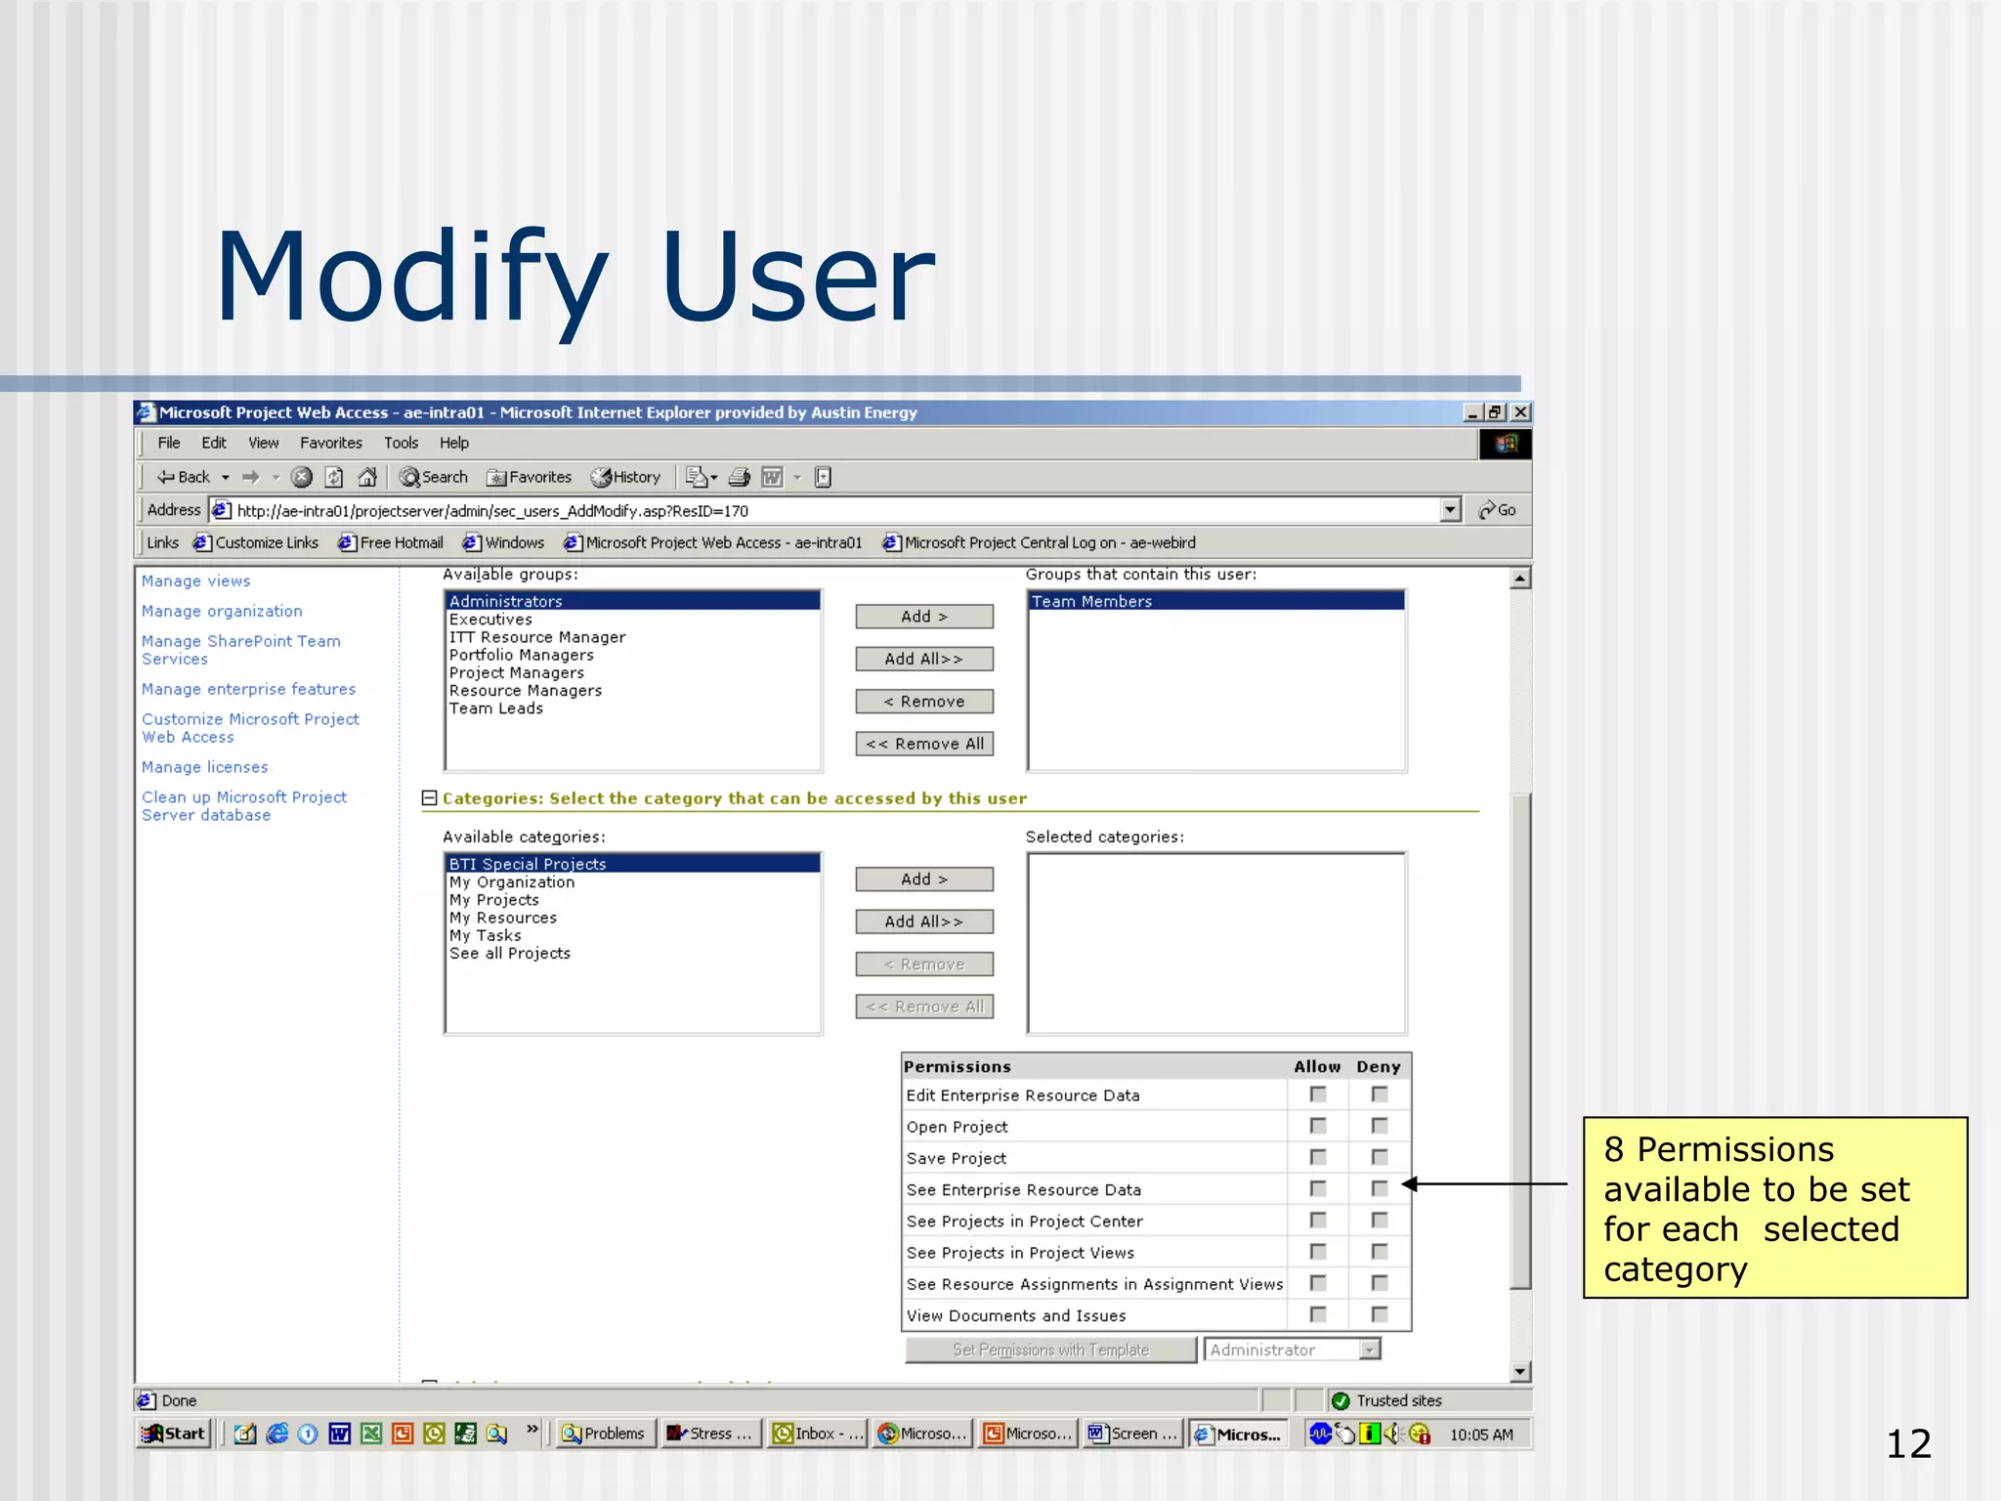Open the Search toolbar button
This screenshot has height=1501, width=2001.
pos(434,477)
